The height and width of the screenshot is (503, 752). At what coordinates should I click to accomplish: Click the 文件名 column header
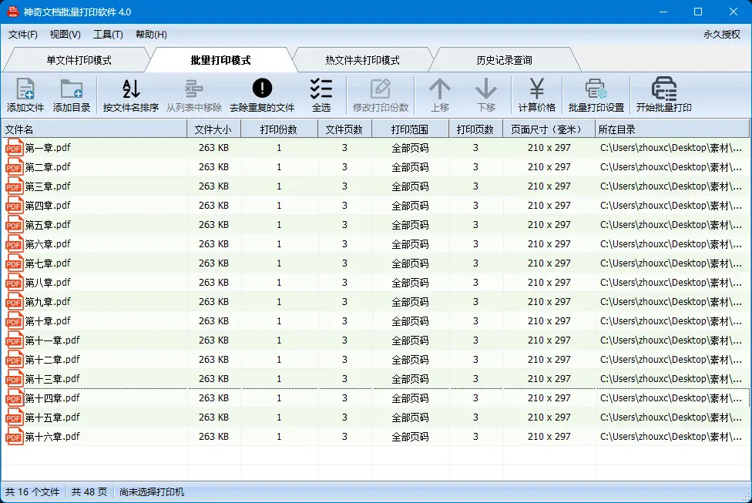[92, 129]
